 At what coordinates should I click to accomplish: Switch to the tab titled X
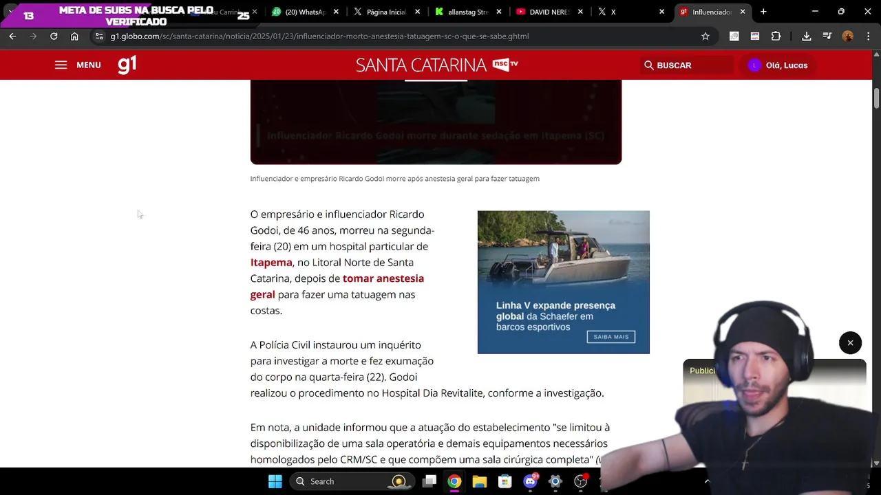tap(630, 12)
